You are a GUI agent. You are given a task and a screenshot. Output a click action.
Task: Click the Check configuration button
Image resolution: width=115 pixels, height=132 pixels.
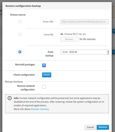[47, 75]
